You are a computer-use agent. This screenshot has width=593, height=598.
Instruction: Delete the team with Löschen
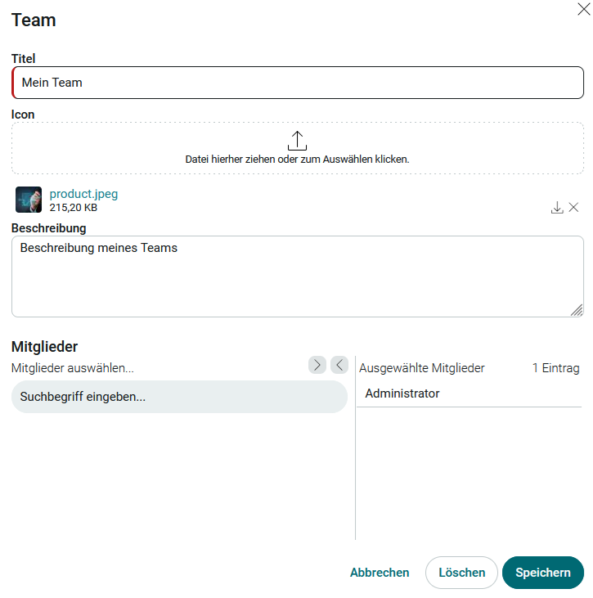[461, 573]
